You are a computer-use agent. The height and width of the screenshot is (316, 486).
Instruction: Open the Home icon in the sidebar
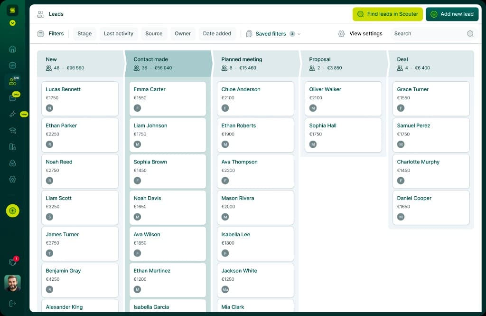(x=12, y=49)
